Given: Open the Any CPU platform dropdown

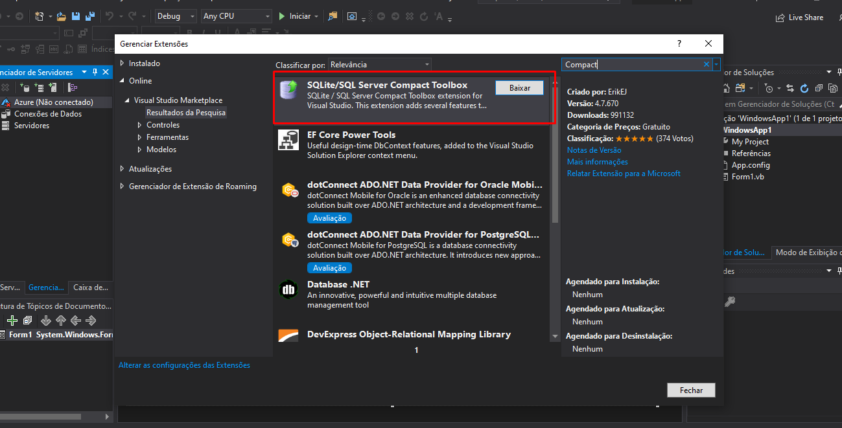Looking at the screenshot, I should click(236, 16).
